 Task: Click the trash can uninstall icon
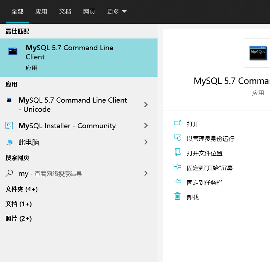178,196
